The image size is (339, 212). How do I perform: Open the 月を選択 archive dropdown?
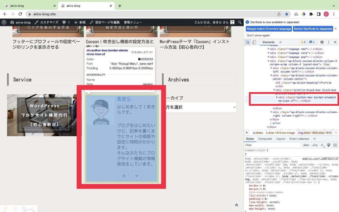point(201,107)
